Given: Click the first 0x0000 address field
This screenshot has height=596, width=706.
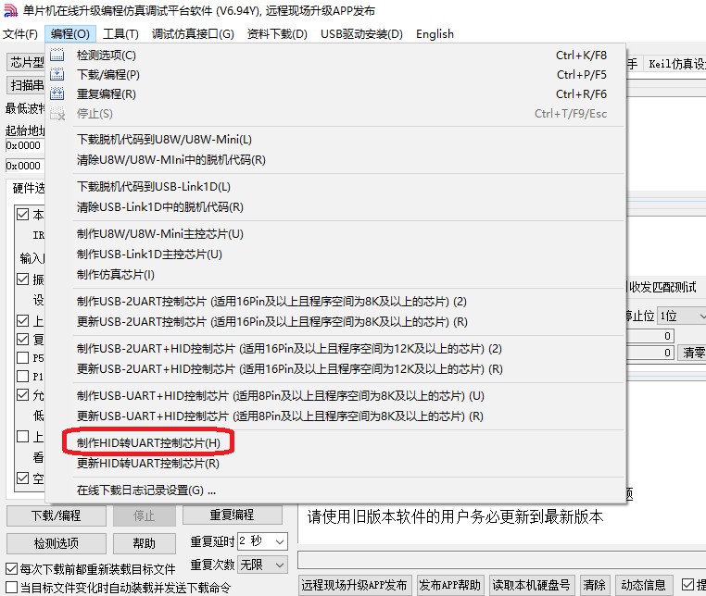Looking at the screenshot, I should (25, 145).
